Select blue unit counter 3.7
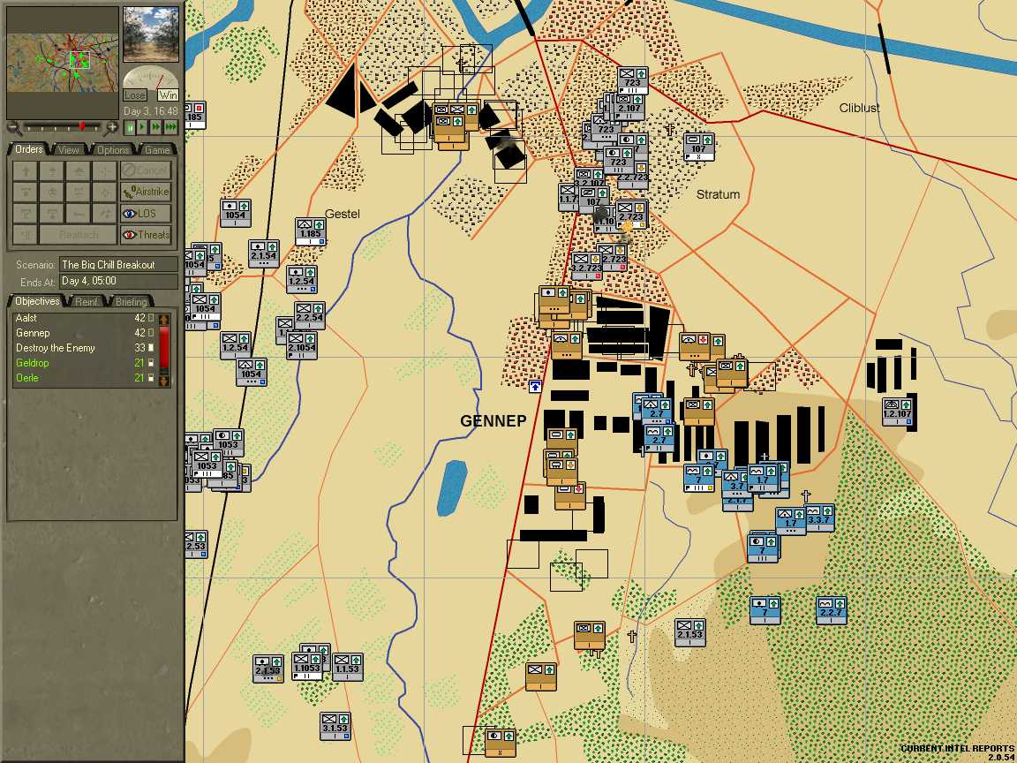 [x=737, y=483]
